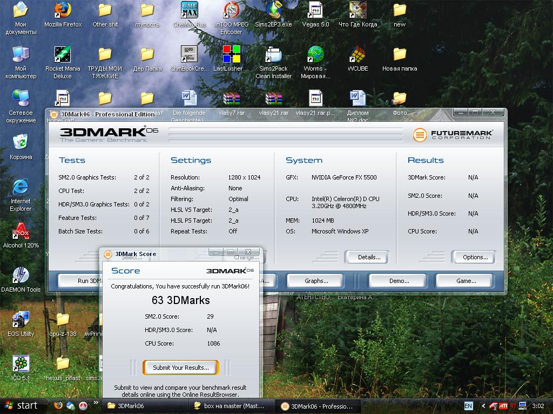This screenshot has width=553, height=414.
Task: Click the Demo button
Action: point(398,281)
